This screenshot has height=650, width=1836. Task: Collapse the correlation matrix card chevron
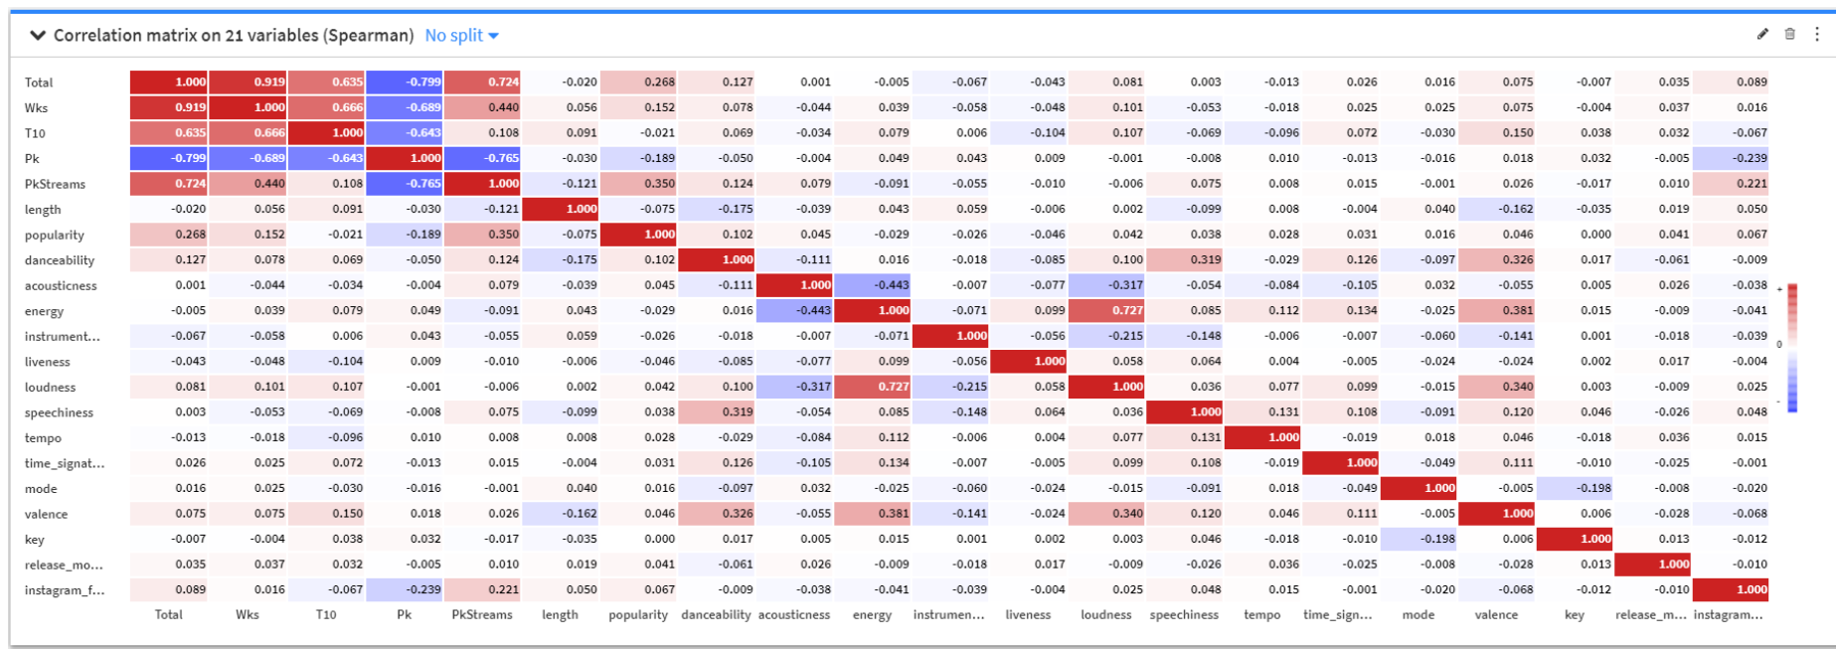coord(38,36)
